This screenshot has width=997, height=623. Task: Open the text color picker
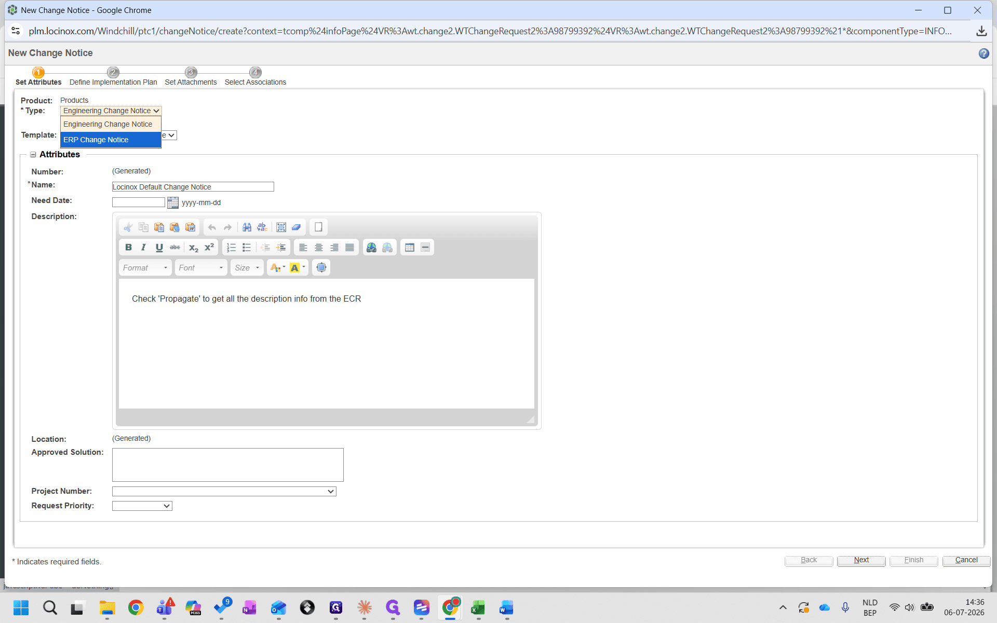click(278, 268)
